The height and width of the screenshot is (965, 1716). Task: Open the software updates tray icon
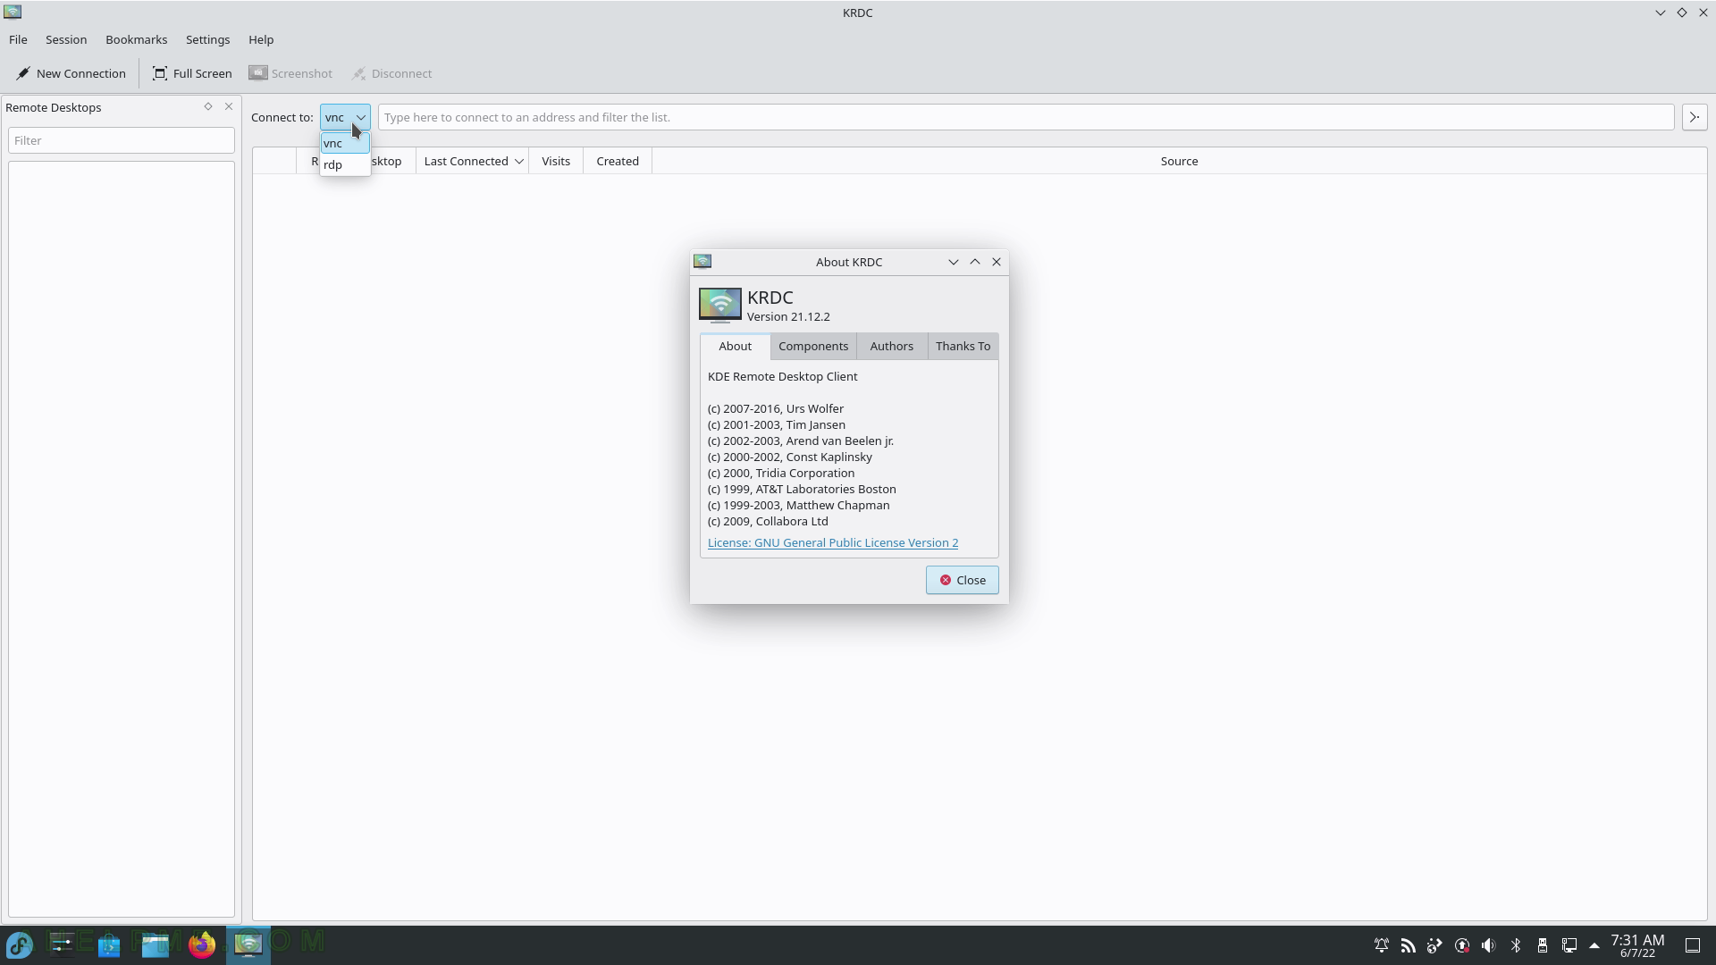click(1462, 945)
